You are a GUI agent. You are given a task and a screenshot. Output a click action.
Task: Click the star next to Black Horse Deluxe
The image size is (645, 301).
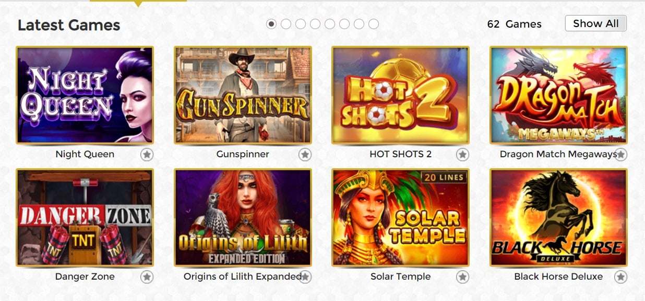620,277
